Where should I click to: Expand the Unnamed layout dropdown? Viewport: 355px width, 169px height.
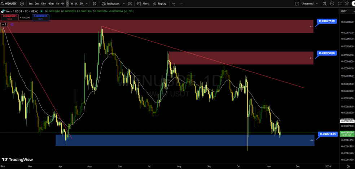(316, 4)
